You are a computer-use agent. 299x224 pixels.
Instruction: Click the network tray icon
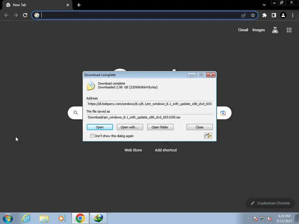[x=263, y=218]
